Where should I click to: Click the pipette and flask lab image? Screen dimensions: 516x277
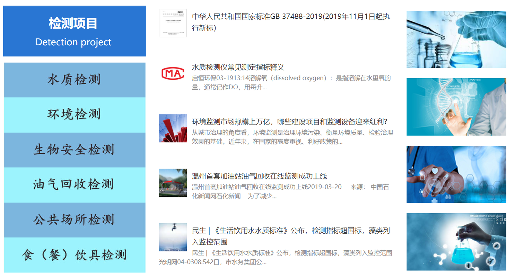pos(456,39)
